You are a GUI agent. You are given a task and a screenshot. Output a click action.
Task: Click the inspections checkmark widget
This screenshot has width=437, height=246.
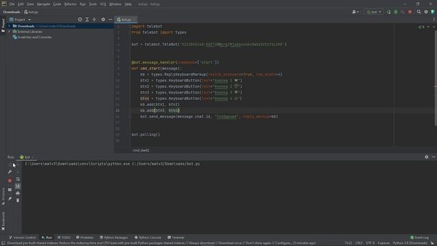[421, 27]
